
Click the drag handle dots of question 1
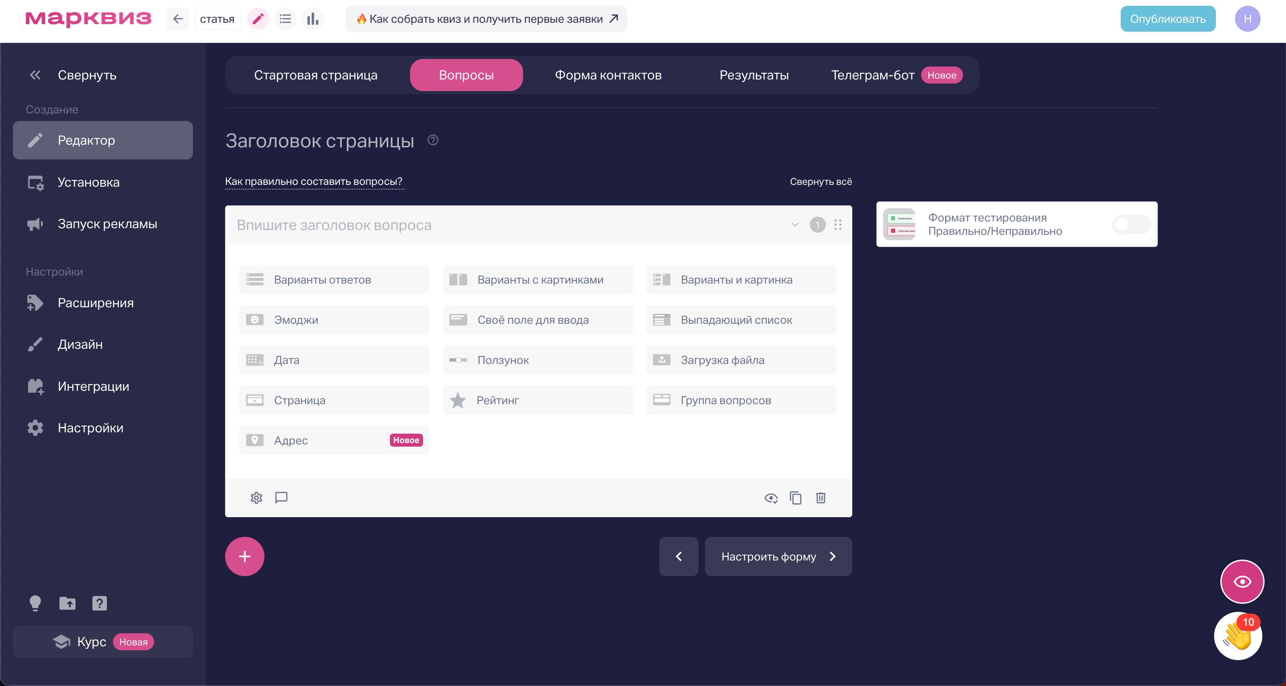tap(838, 225)
